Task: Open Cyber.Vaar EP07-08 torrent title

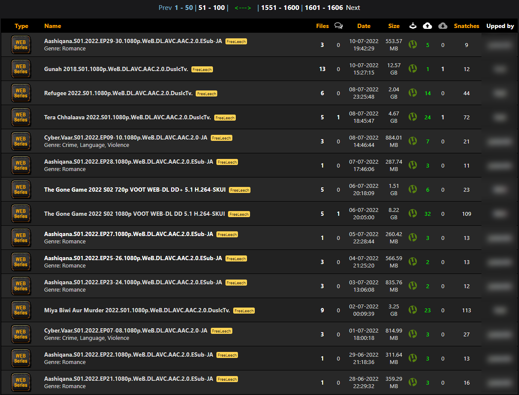Action: [x=126, y=331]
